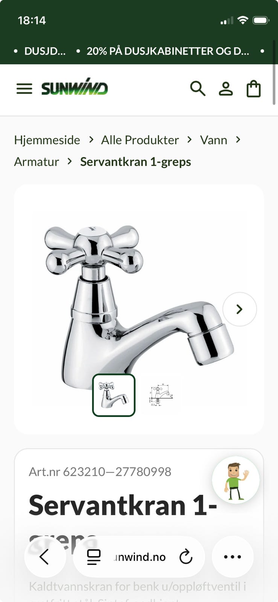Image resolution: width=278 pixels, height=602 pixels.
Task: Open the waving assistant chat avatar
Action: tap(236, 480)
